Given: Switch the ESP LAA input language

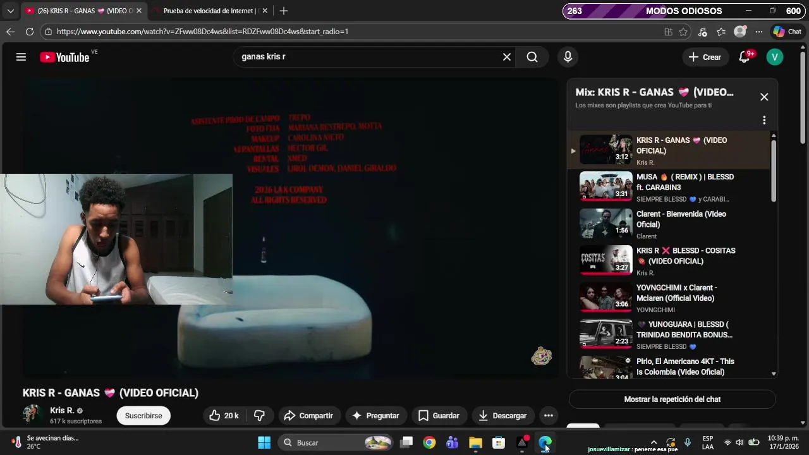Looking at the screenshot, I should tap(708, 442).
